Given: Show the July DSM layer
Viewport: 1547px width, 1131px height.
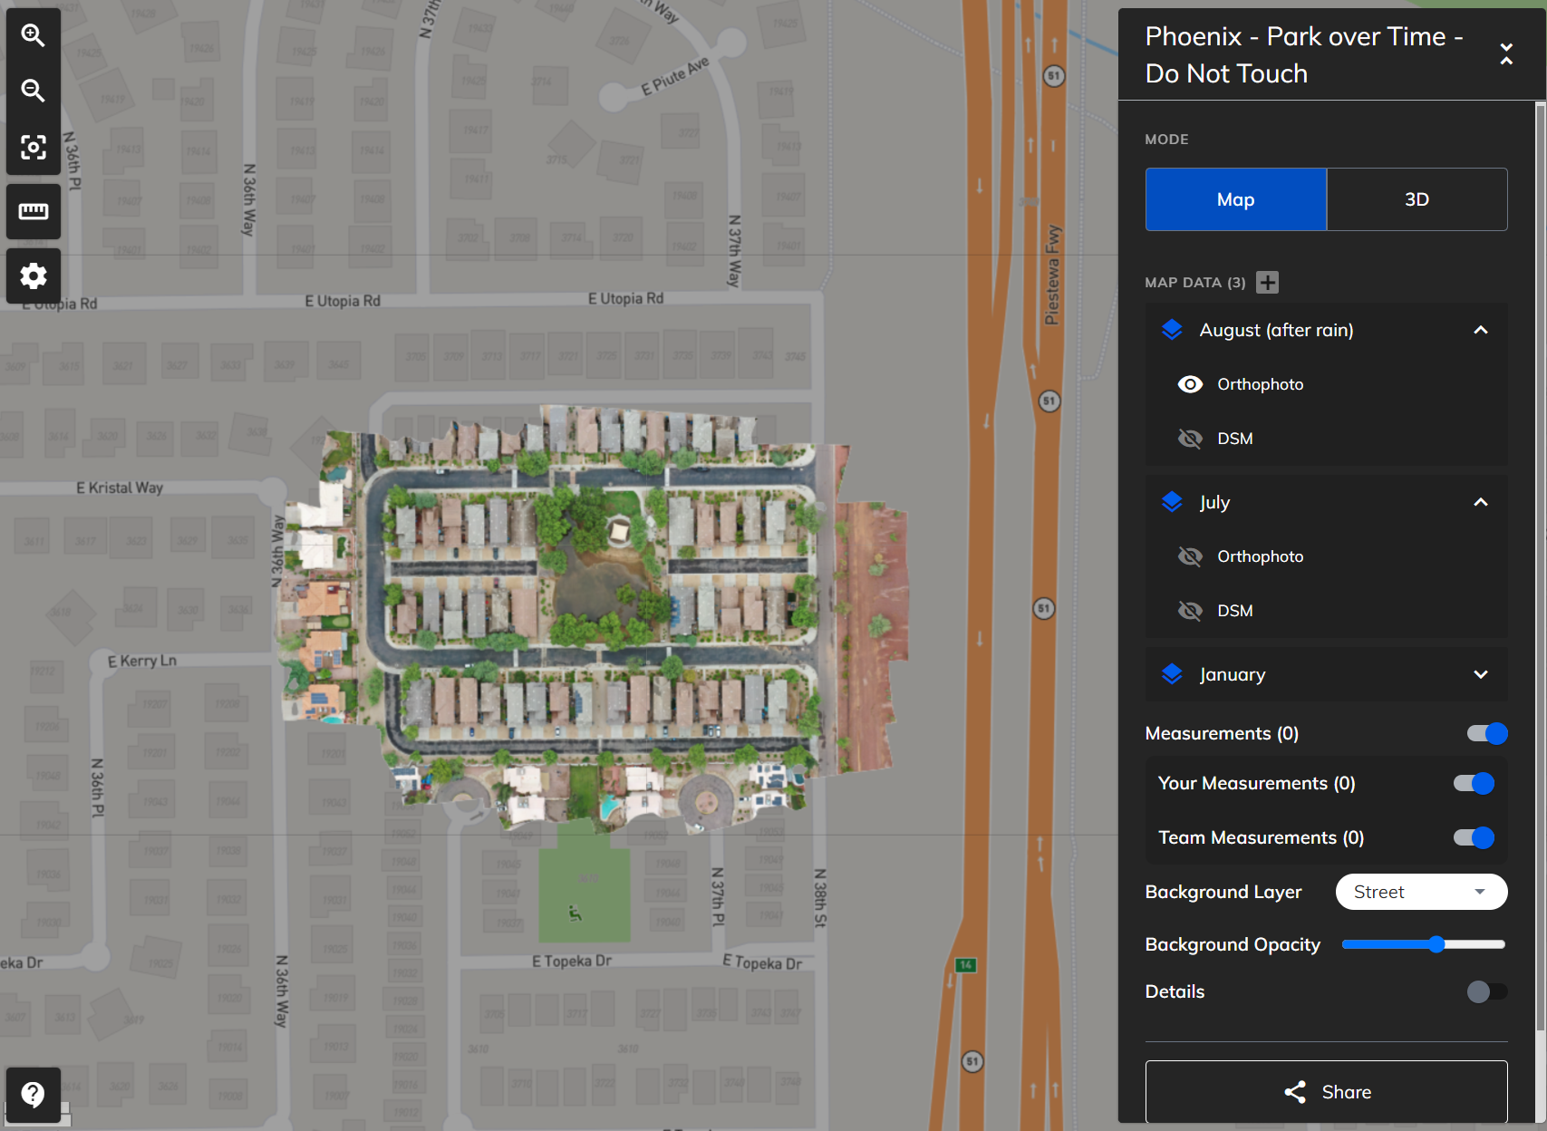Looking at the screenshot, I should pyautogui.click(x=1190, y=611).
